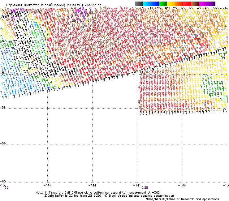The image size is (229, 201).
Task: Click the '25' legend scale number
Action: click(x=175, y=8)
